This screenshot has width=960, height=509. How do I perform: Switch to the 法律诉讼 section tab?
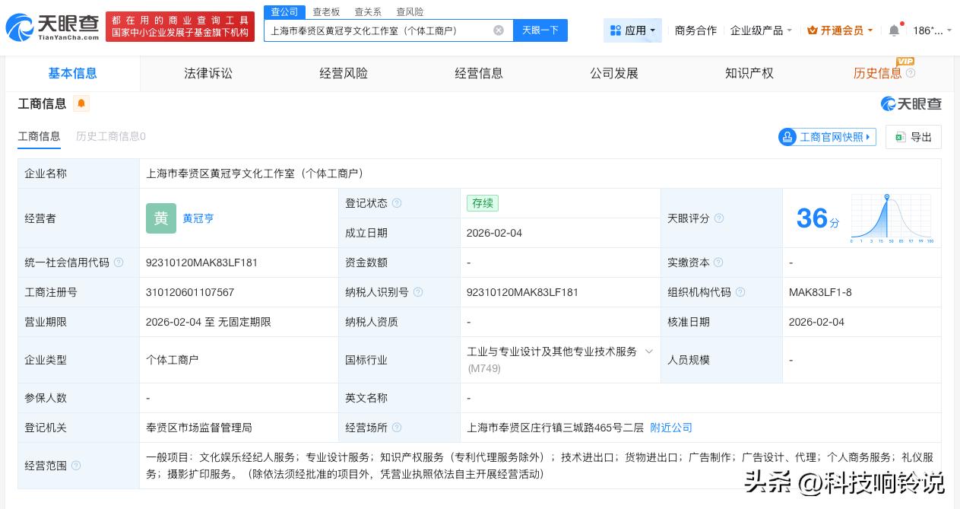(208, 73)
